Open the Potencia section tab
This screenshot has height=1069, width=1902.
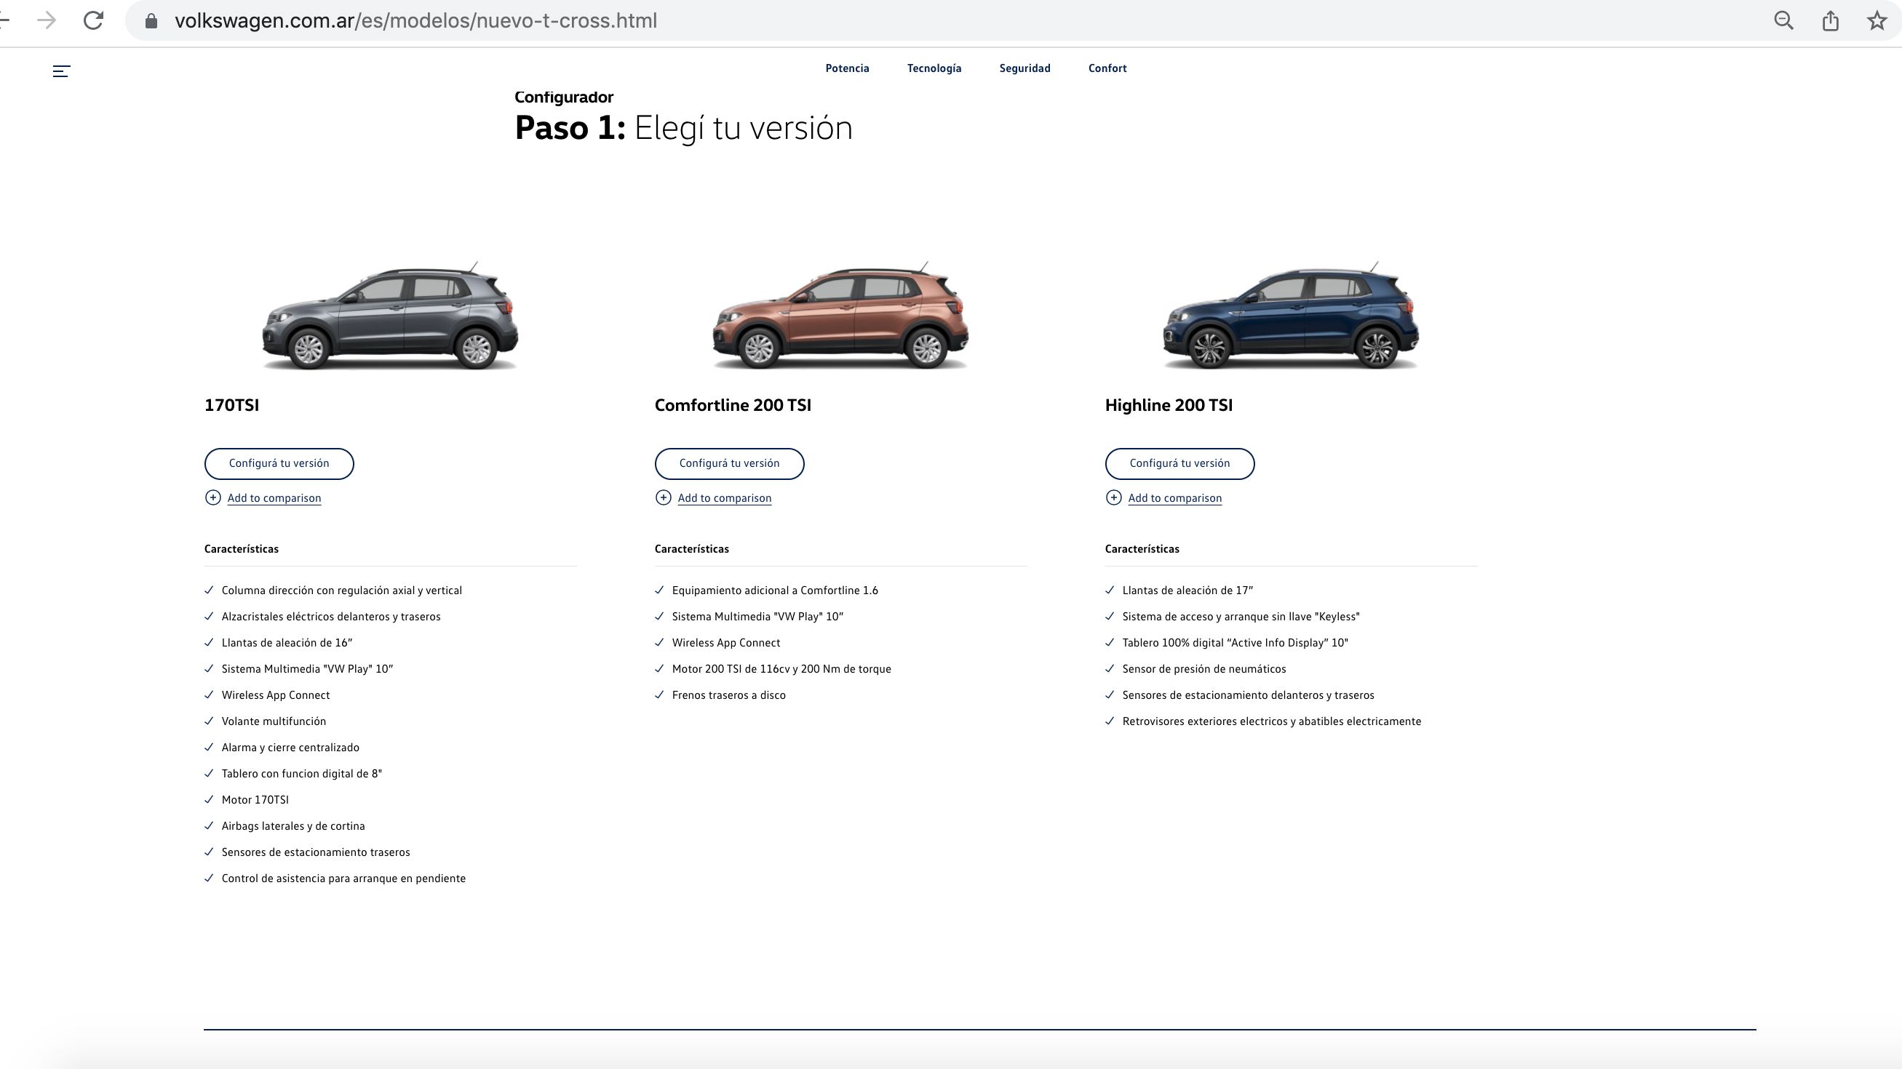(x=847, y=68)
